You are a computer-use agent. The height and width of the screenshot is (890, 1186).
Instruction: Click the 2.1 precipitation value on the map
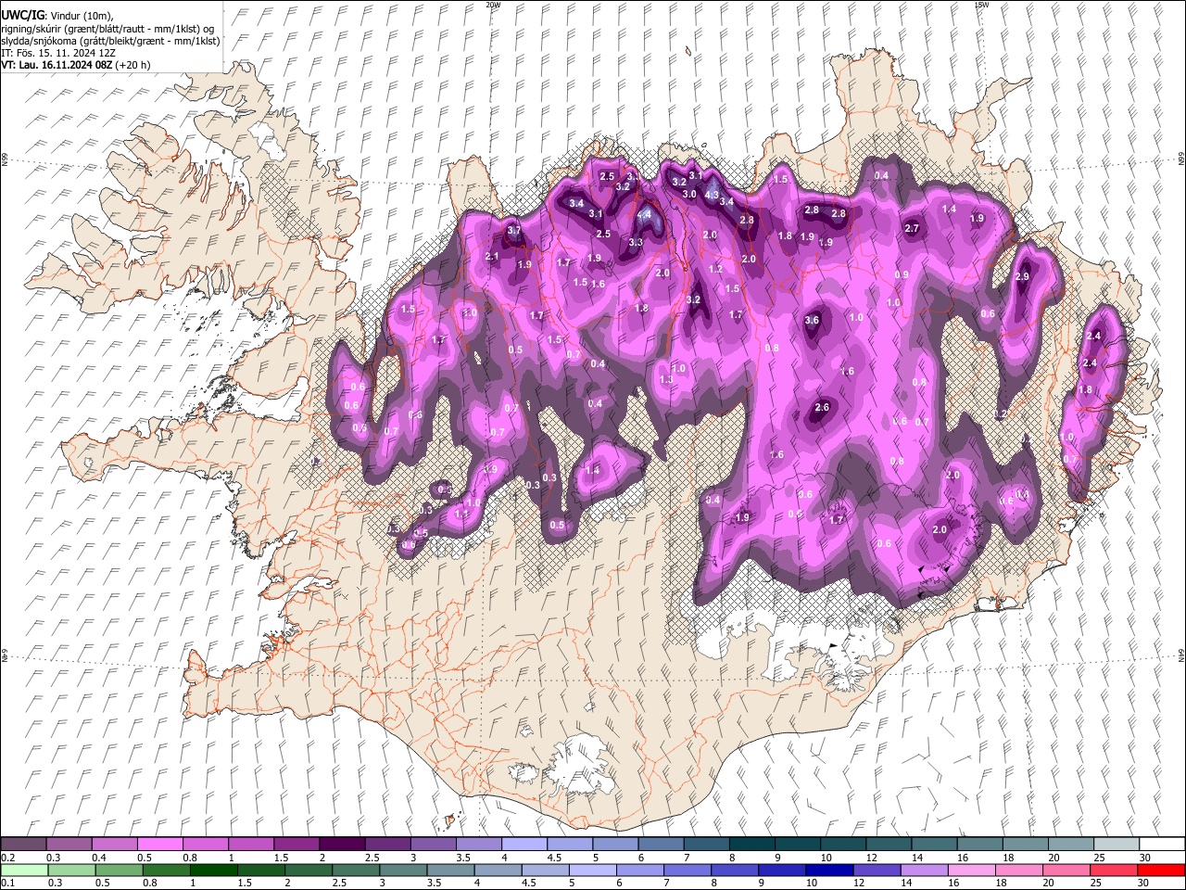[x=492, y=256]
